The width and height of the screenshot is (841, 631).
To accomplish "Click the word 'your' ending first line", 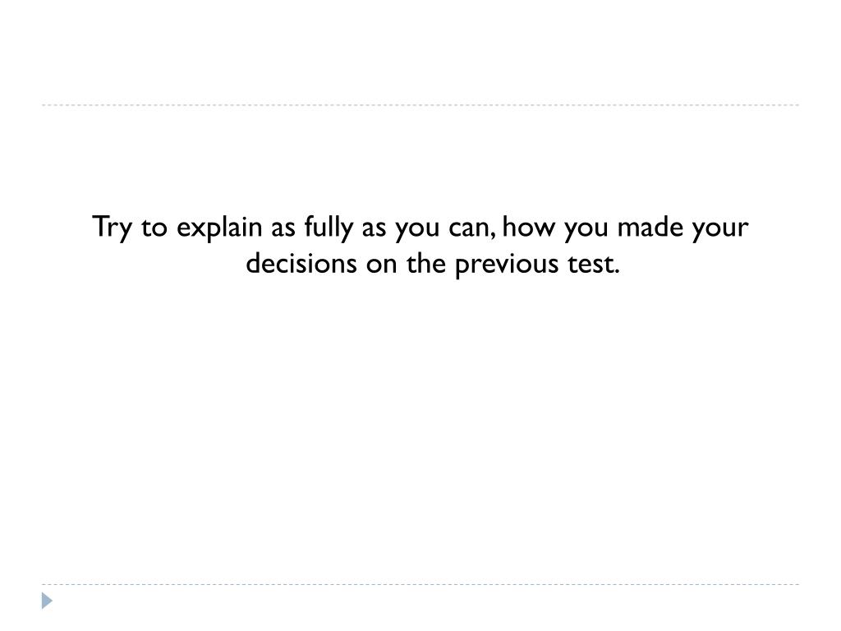I will pyautogui.click(x=719, y=230).
